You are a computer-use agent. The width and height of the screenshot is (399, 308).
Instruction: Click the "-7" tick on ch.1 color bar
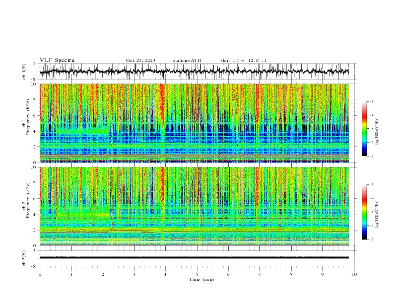372,156
